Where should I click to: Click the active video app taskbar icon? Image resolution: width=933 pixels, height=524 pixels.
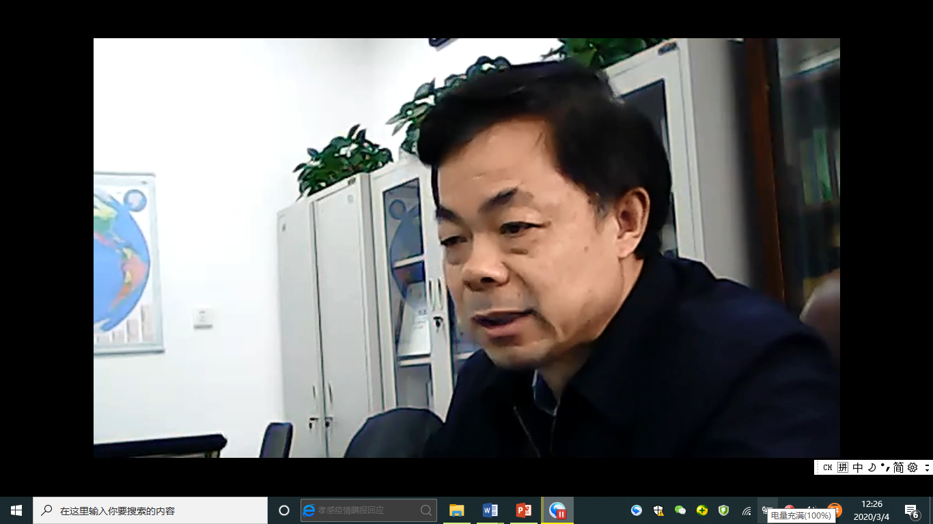(x=557, y=510)
